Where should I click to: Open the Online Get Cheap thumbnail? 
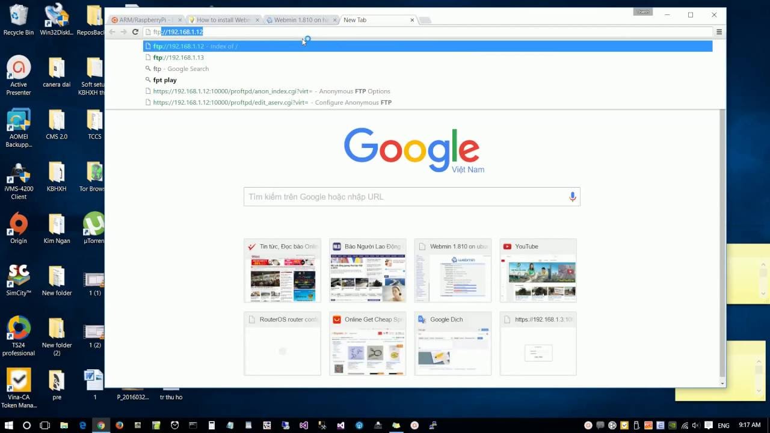tap(368, 343)
